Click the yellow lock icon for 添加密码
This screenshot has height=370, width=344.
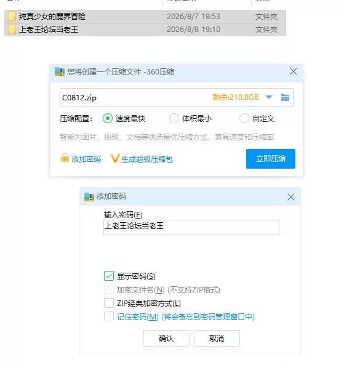click(x=65, y=158)
